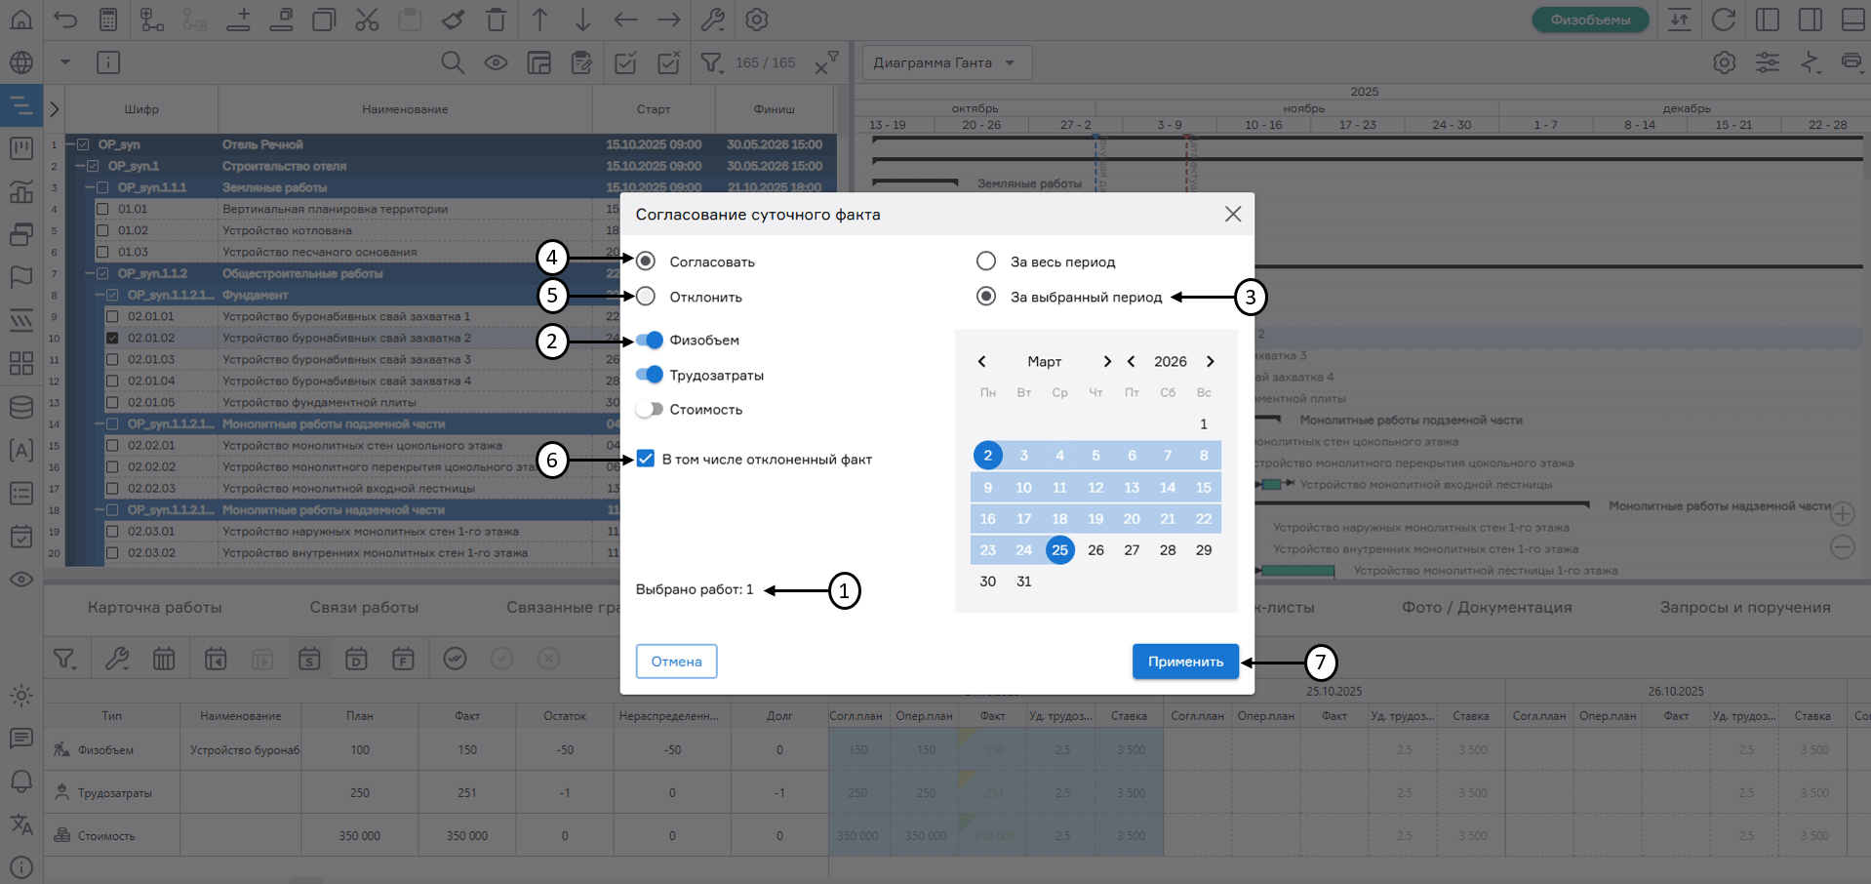Click the refresh icon at top right
This screenshot has height=884, width=1871.
pos(1724,20)
